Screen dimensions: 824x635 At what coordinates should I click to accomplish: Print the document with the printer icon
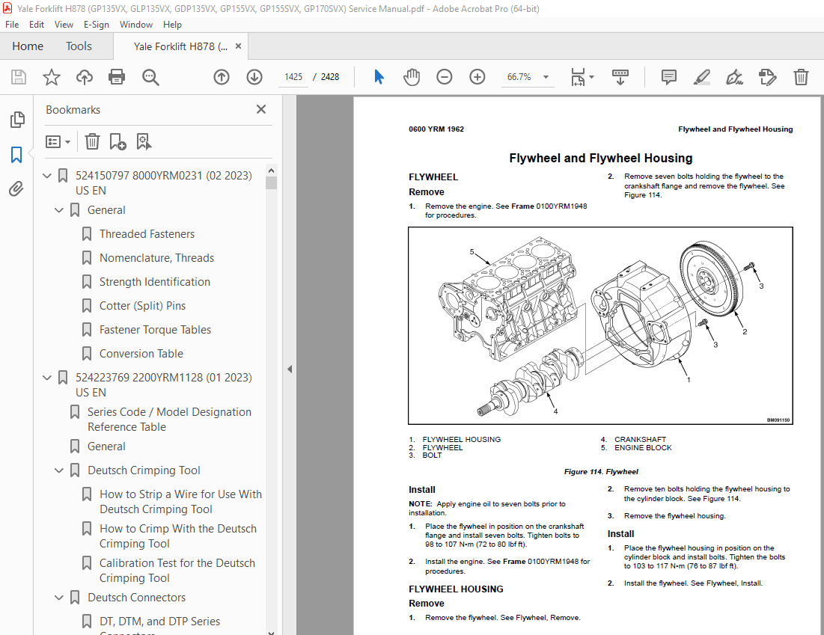click(117, 77)
